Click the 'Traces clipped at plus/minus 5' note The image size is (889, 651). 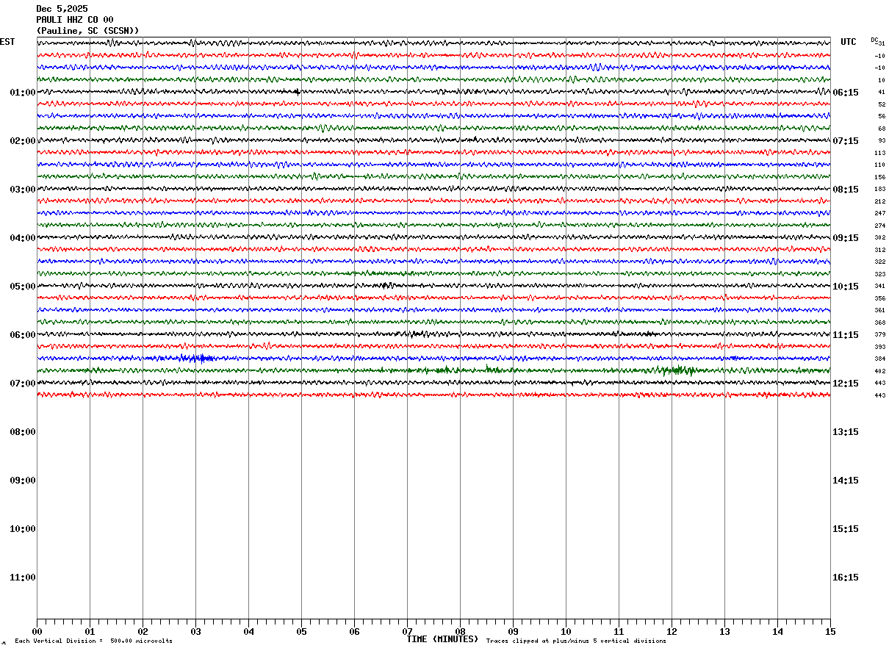point(576,641)
